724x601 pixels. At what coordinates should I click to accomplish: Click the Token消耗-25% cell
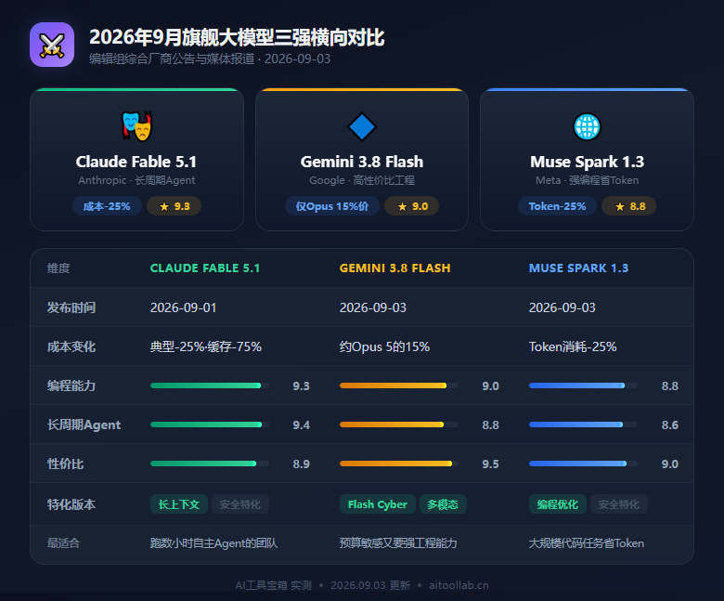[x=573, y=346]
